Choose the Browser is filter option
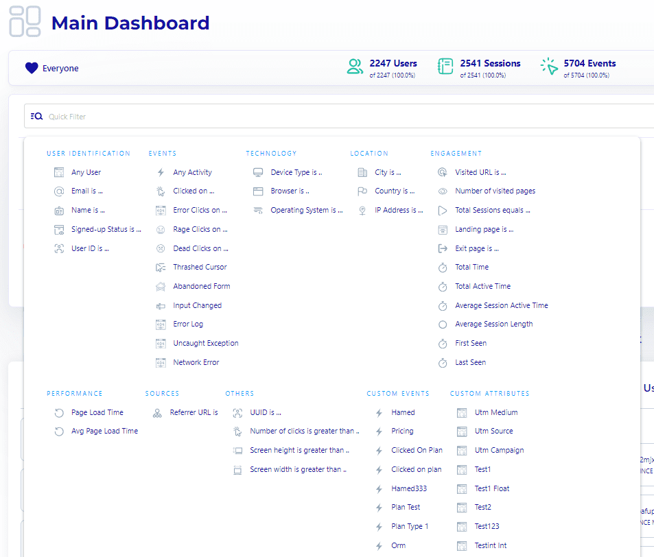 click(x=290, y=191)
